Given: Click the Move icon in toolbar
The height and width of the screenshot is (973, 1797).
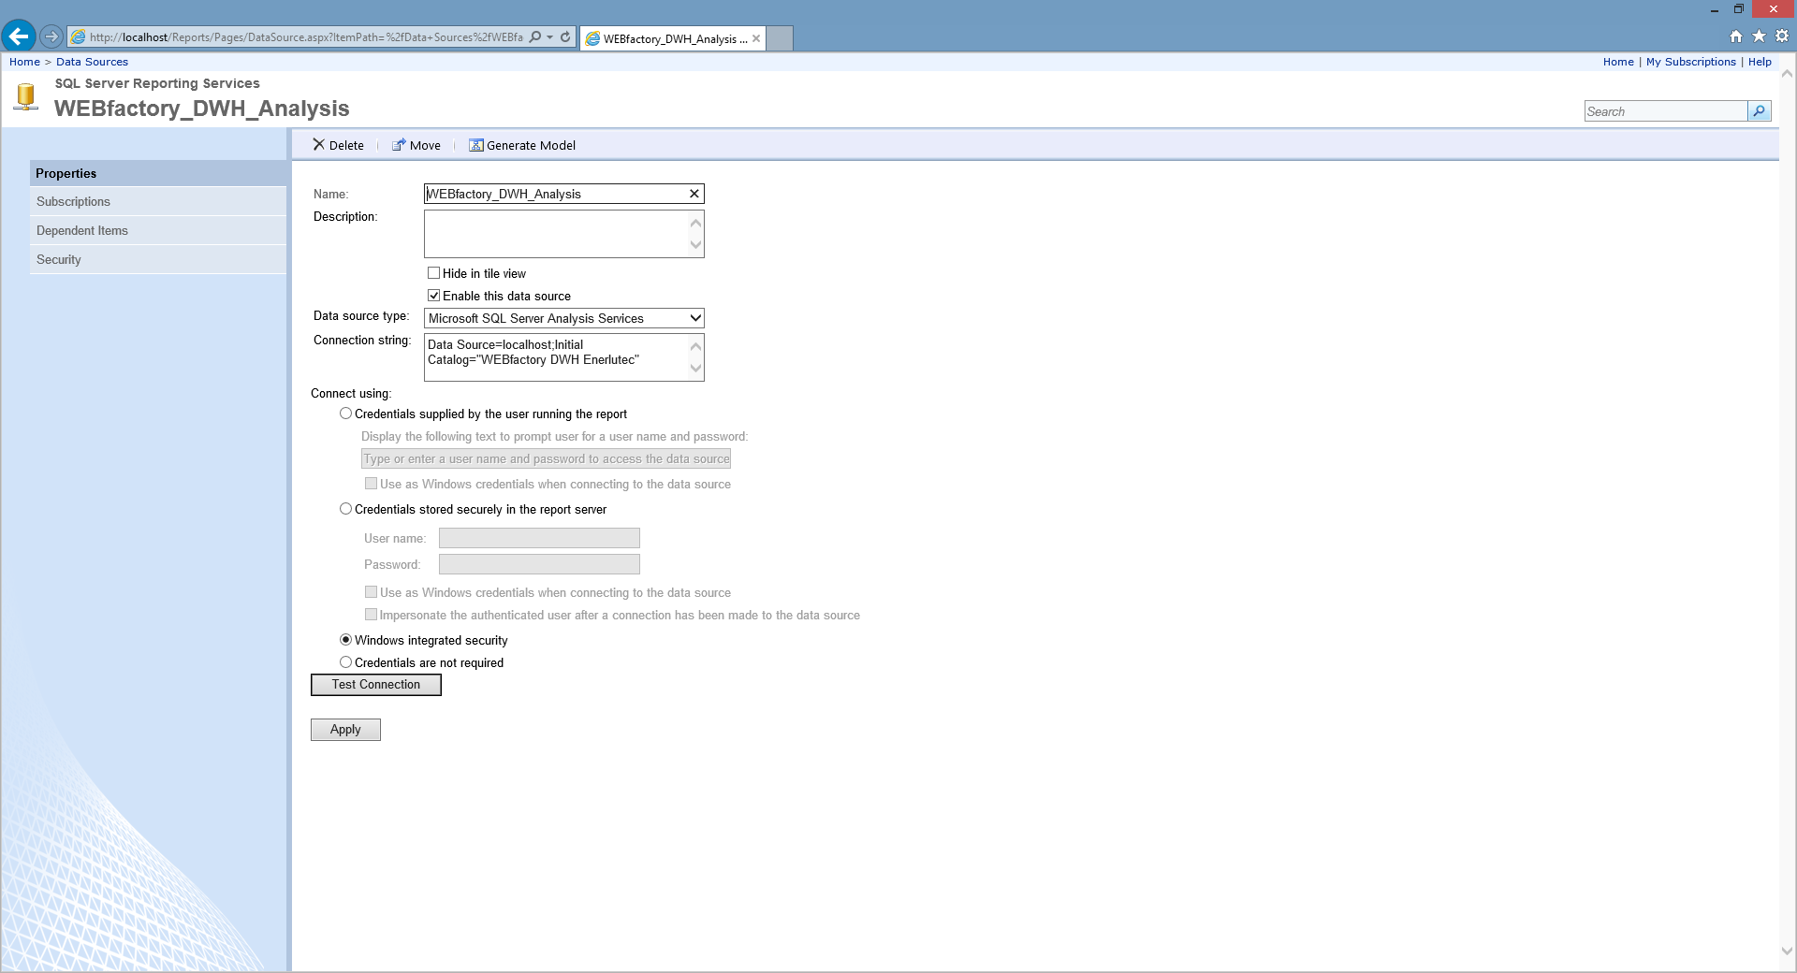Looking at the screenshot, I should click(x=399, y=145).
